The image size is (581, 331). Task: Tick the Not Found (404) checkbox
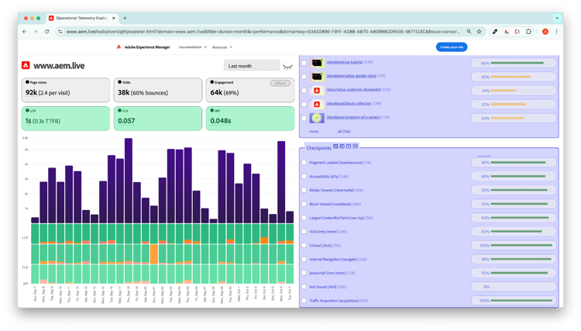pyautogui.click(x=304, y=286)
